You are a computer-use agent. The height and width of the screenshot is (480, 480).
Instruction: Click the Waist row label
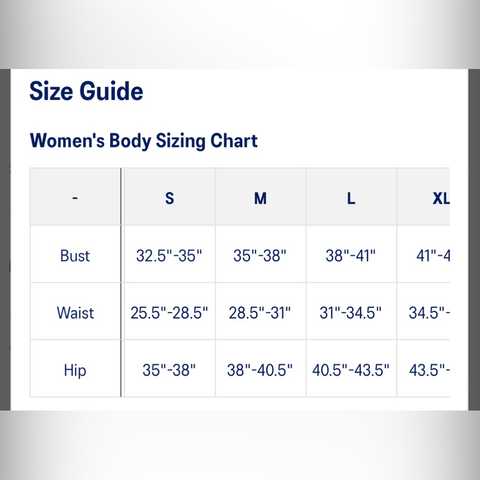point(75,313)
